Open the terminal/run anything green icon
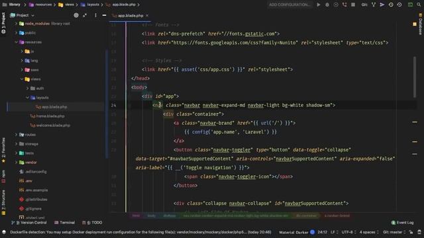This screenshot has height=238, width=424. point(410,5)
